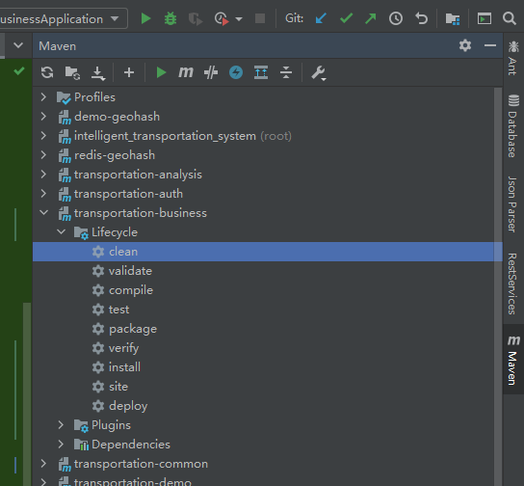Click the Reload All Maven Projects icon
The width and height of the screenshot is (524, 486).
[x=47, y=72]
